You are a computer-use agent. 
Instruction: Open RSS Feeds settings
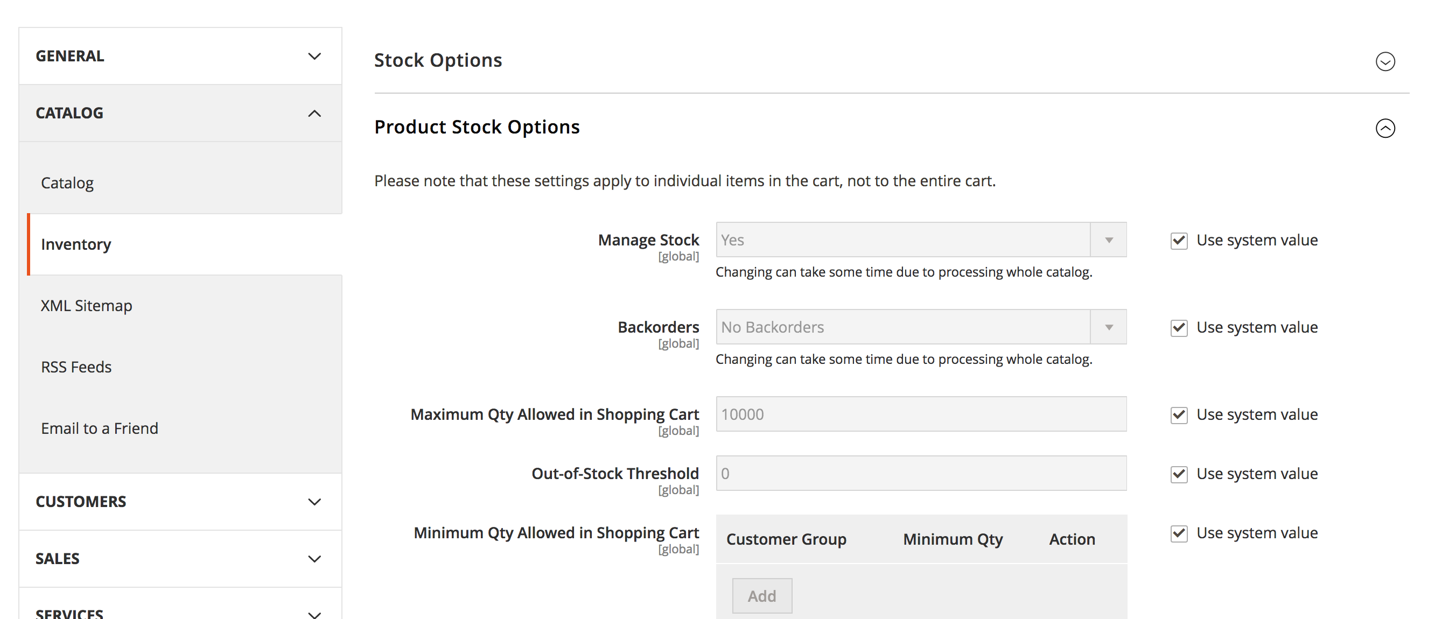(x=75, y=367)
